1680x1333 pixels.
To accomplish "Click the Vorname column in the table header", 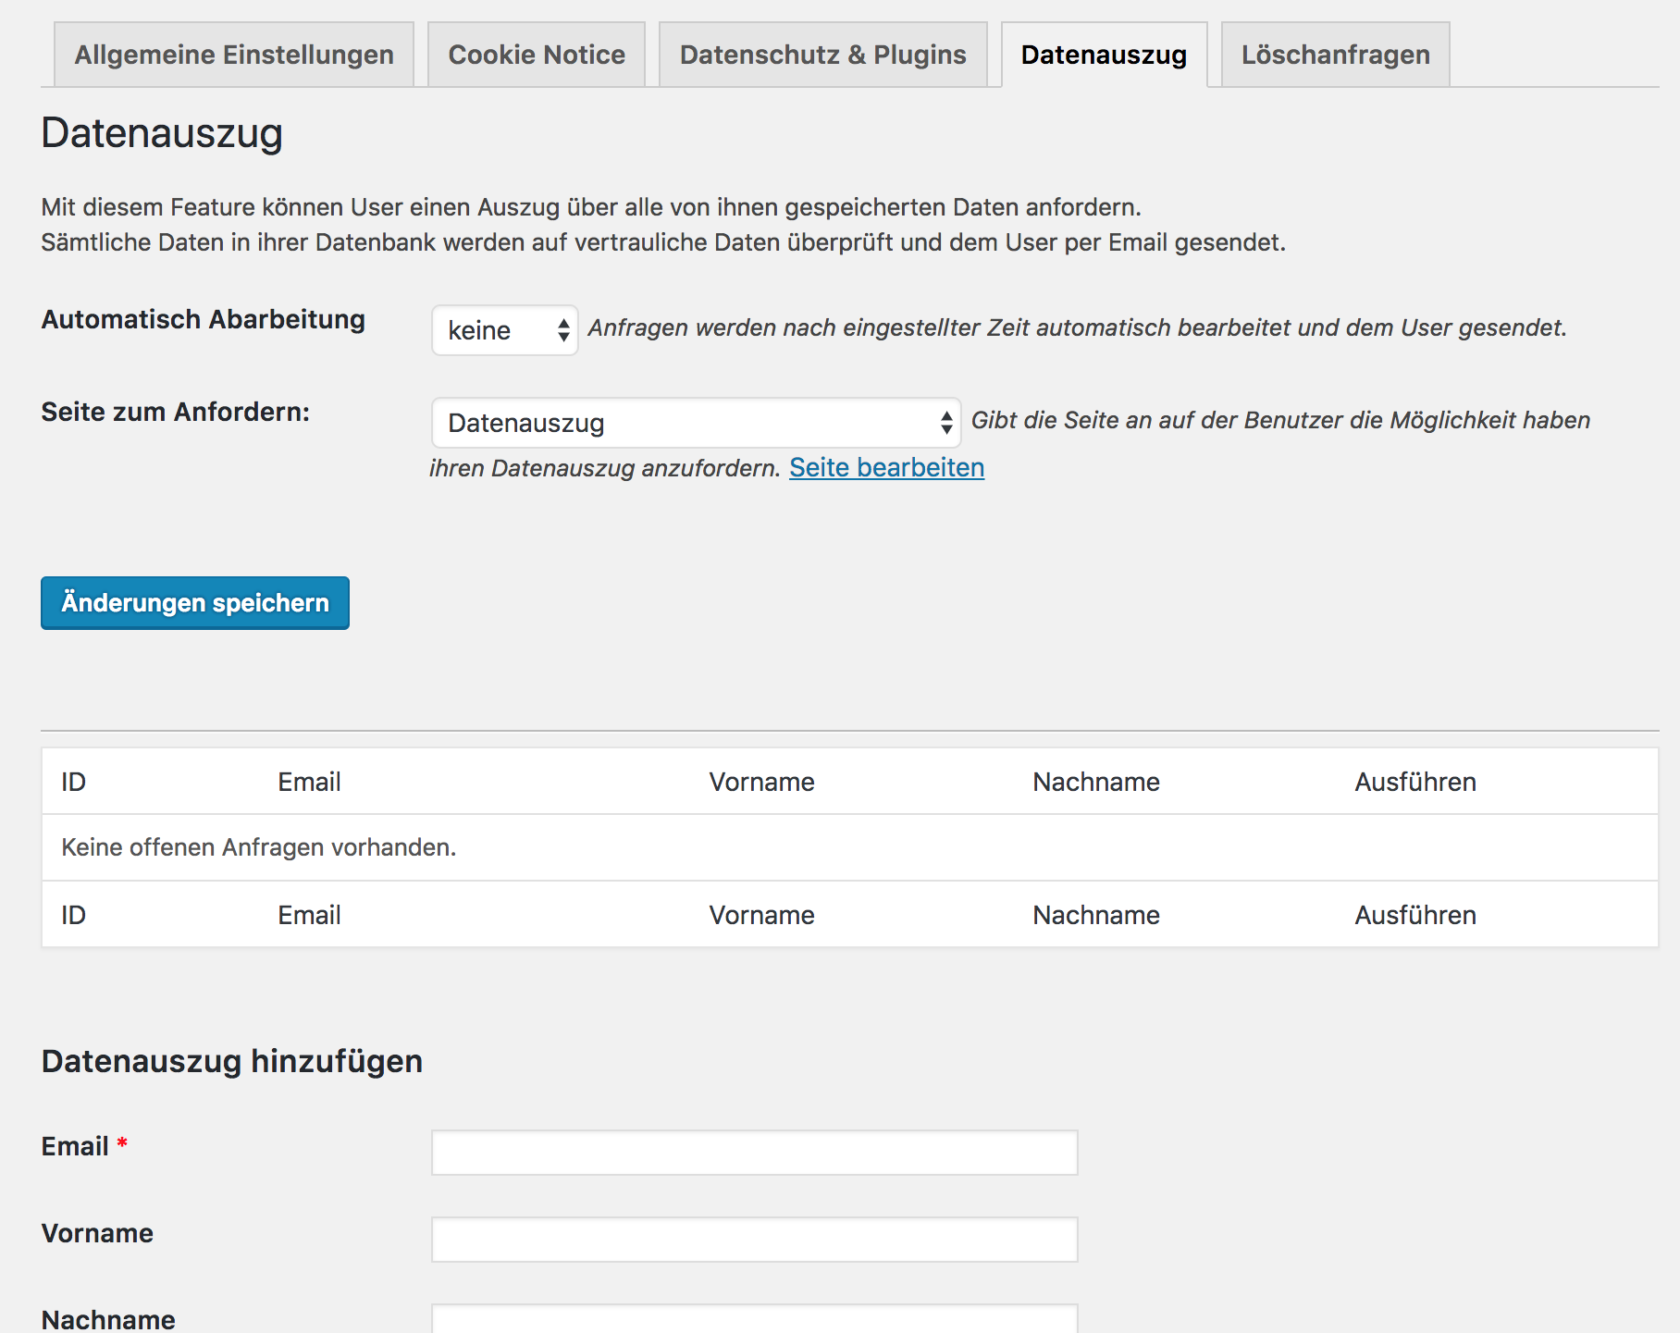I will 761,782.
